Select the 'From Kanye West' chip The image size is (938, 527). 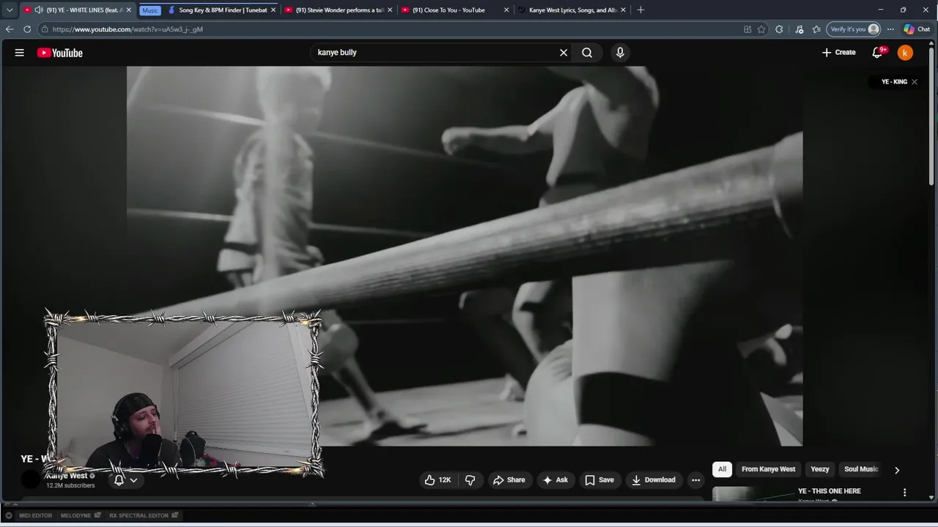pyautogui.click(x=768, y=469)
